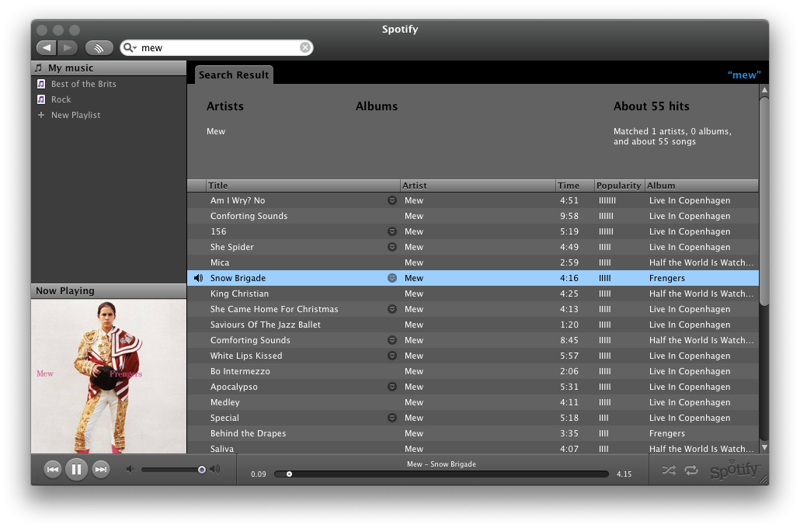
Task: Click the Spotify logo
Action: (733, 470)
